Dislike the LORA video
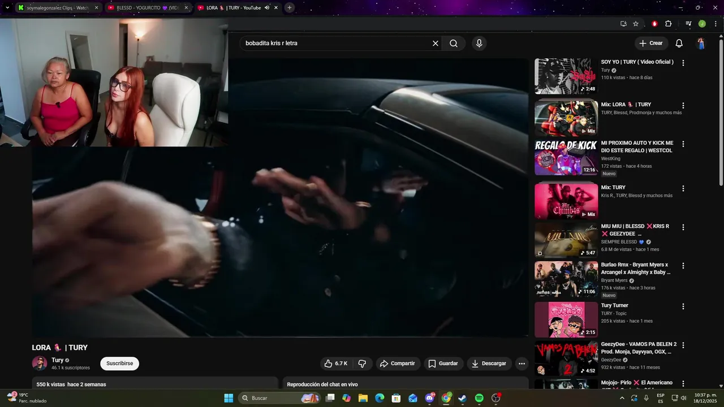This screenshot has width=724, height=407. 363,363
